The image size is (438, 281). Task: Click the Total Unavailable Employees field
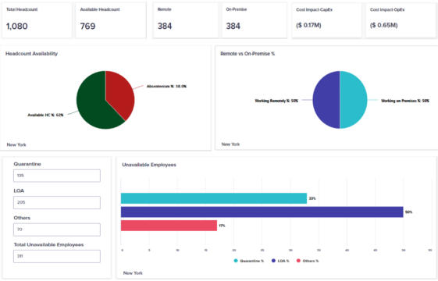pyautogui.click(x=57, y=257)
